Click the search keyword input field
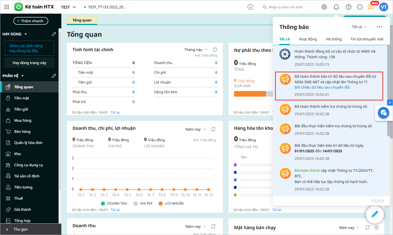Viewport: 393px width, 235px height. tap(290, 7)
